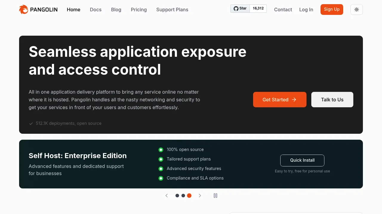Screen dimensions: 382x214
Task: Go to the previous carousel slide
Action: click(167, 196)
